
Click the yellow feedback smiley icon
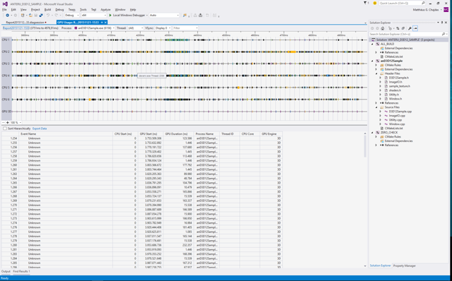coord(374,3)
